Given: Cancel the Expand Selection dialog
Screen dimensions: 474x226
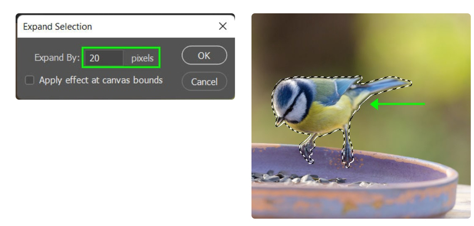Looking at the screenshot, I should click(204, 81).
